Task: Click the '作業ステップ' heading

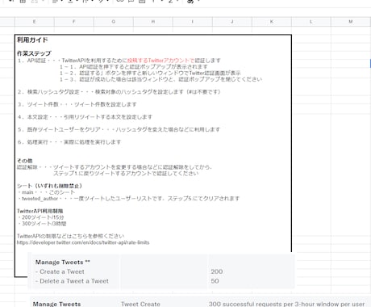Action: [x=34, y=53]
